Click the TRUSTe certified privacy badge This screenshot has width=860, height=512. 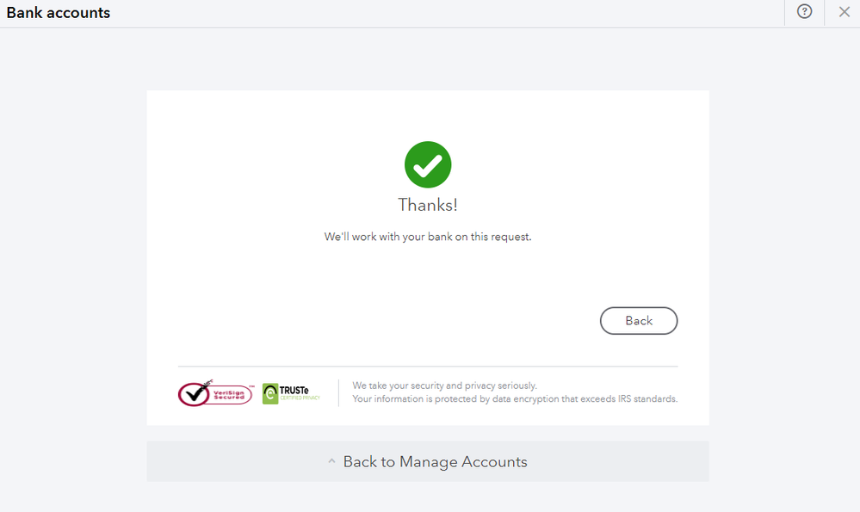point(291,393)
